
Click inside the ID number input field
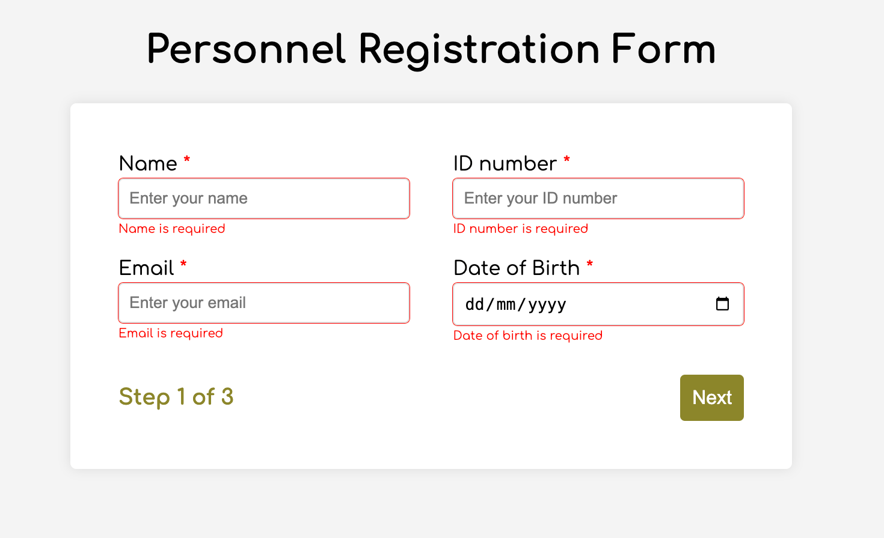pyautogui.click(x=598, y=198)
